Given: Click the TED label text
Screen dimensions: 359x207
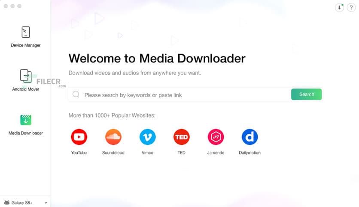Looking at the screenshot, I should 182,153.
